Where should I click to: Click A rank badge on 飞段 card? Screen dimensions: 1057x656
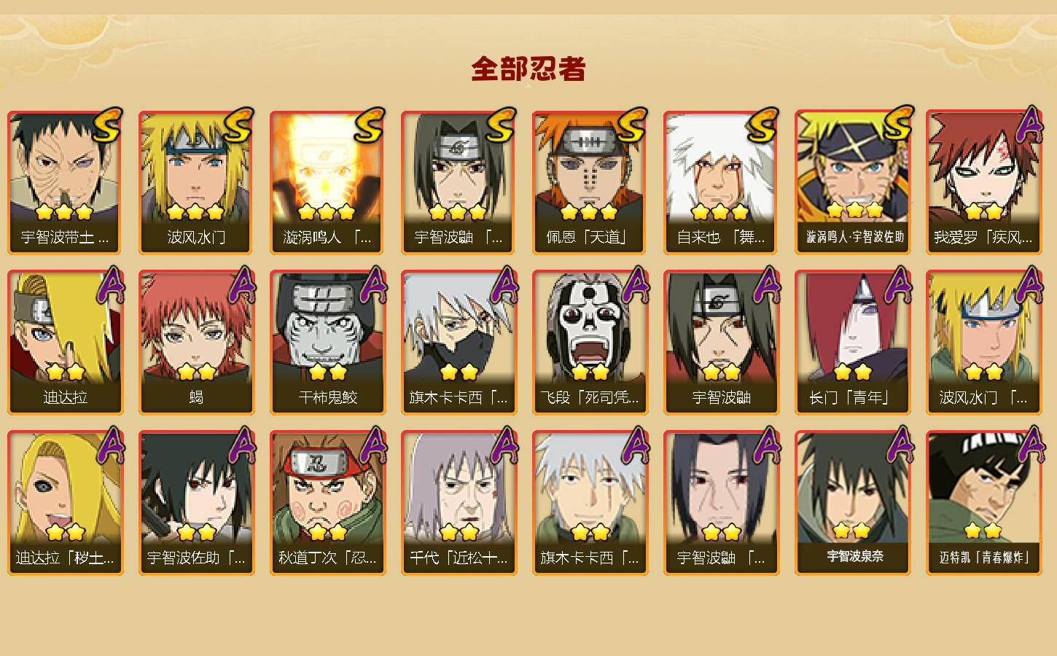pos(636,285)
